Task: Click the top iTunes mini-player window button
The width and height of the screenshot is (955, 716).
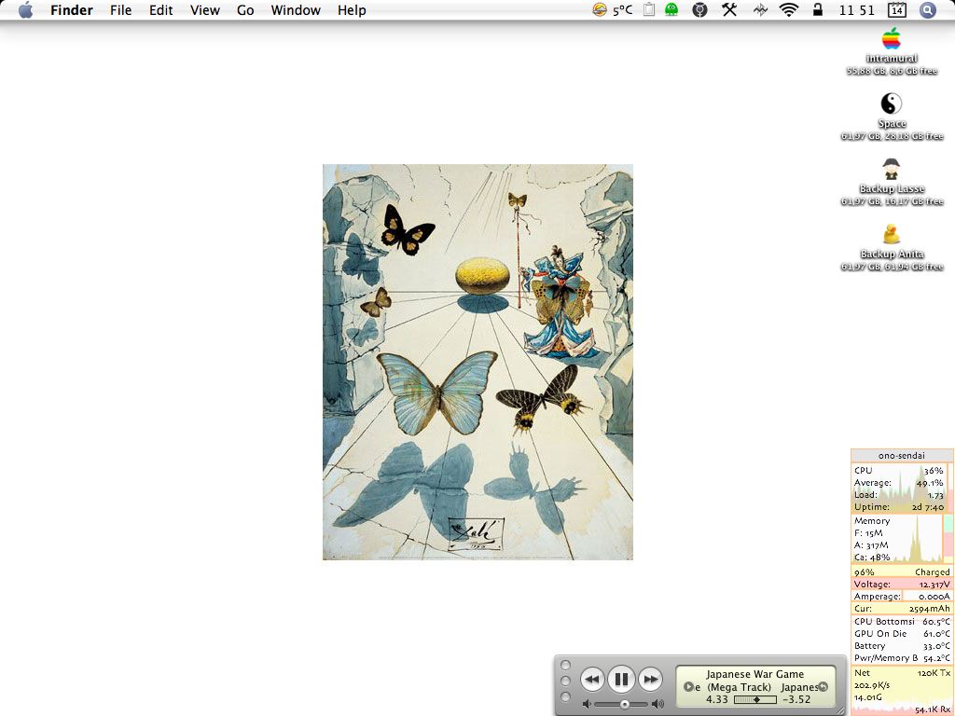Action: pos(566,665)
